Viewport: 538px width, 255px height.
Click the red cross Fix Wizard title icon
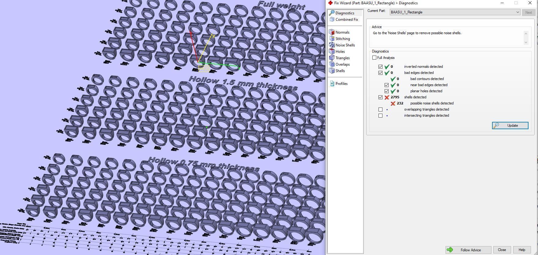330,3
